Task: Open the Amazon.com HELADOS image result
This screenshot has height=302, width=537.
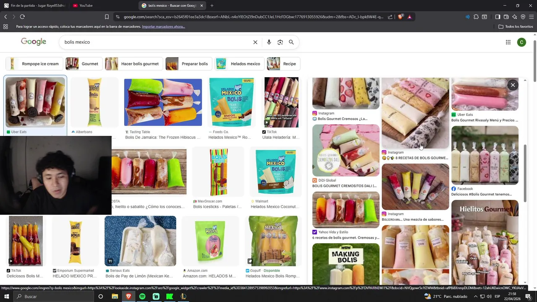Action: tap(210, 241)
